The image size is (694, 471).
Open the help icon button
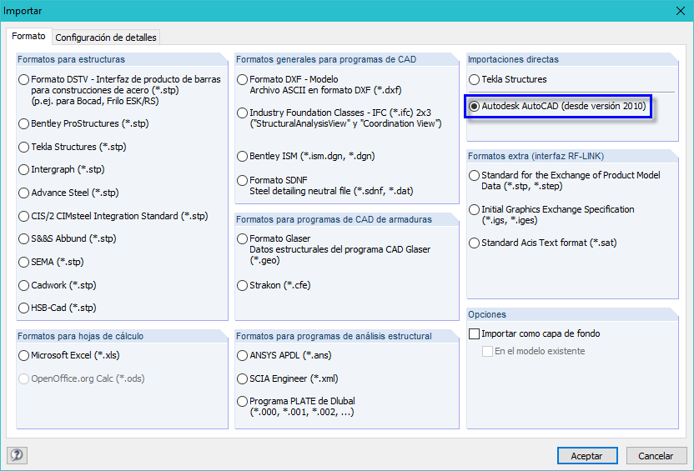[17, 455]
